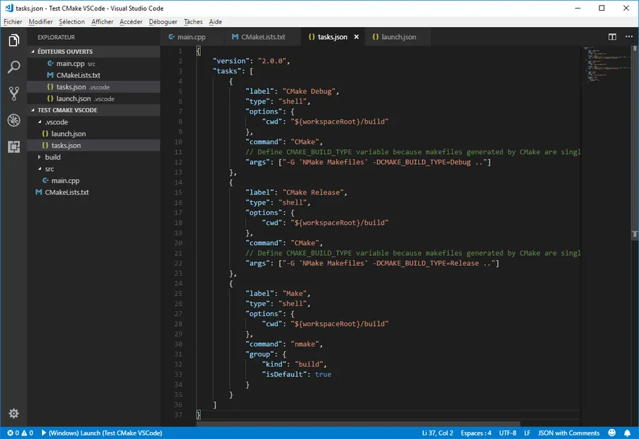Image resolution: width=639 pixels, height=439 pixels.
Task: Start debugging via (Windows) Launch status item
Action: 102,433
